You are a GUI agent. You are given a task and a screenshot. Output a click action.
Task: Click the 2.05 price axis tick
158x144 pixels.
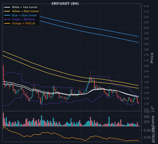[x=146, y=22]
